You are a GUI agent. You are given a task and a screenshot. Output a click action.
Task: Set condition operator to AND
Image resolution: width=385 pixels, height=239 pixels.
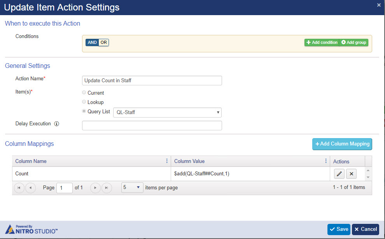[x=92, y=42]
